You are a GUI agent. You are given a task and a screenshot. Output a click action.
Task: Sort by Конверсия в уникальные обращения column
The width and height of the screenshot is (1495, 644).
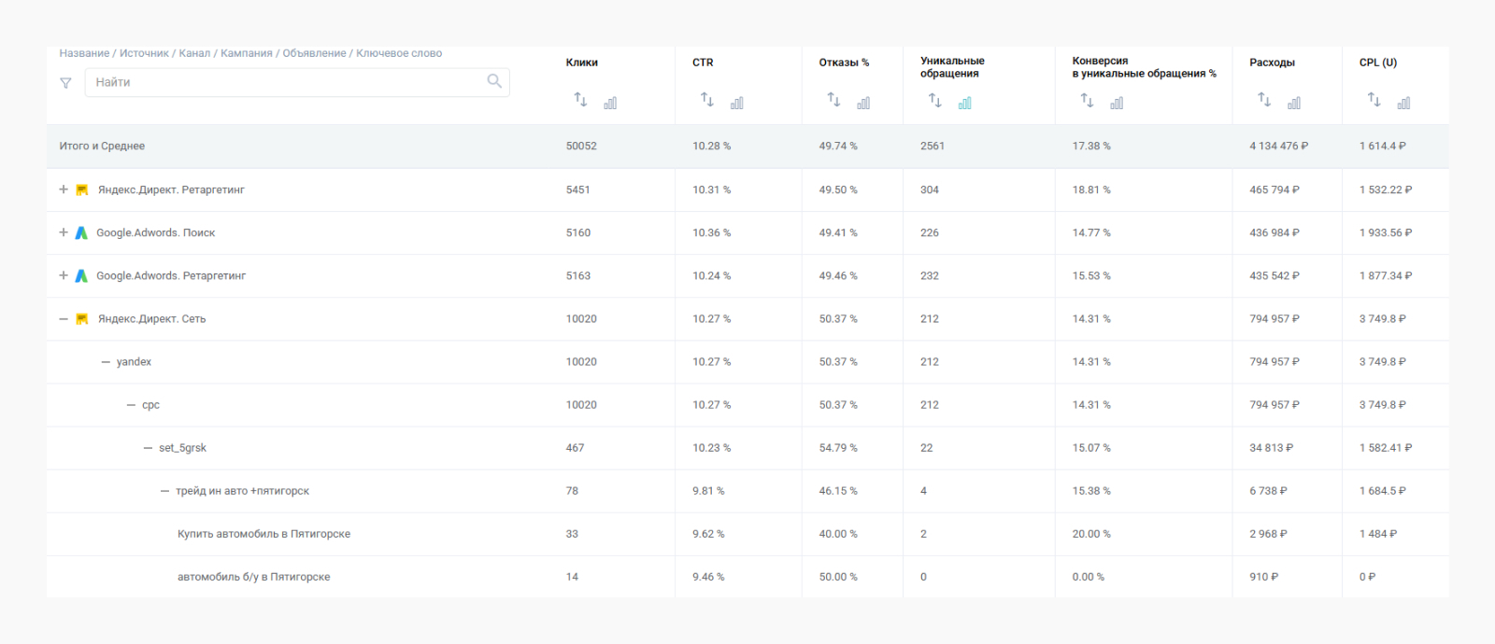click(1087, 100)
